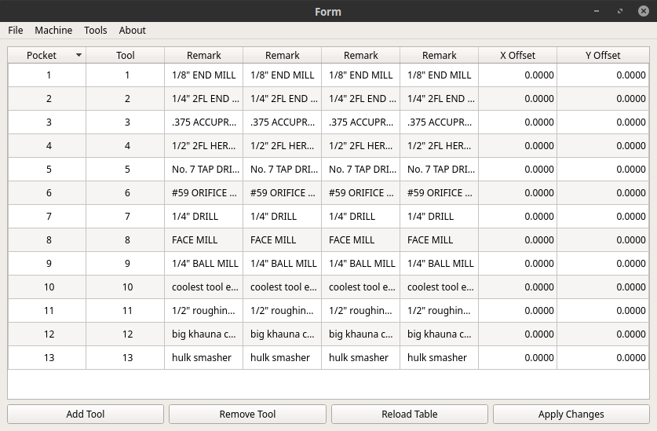Click the Y Offset column header

603,55
